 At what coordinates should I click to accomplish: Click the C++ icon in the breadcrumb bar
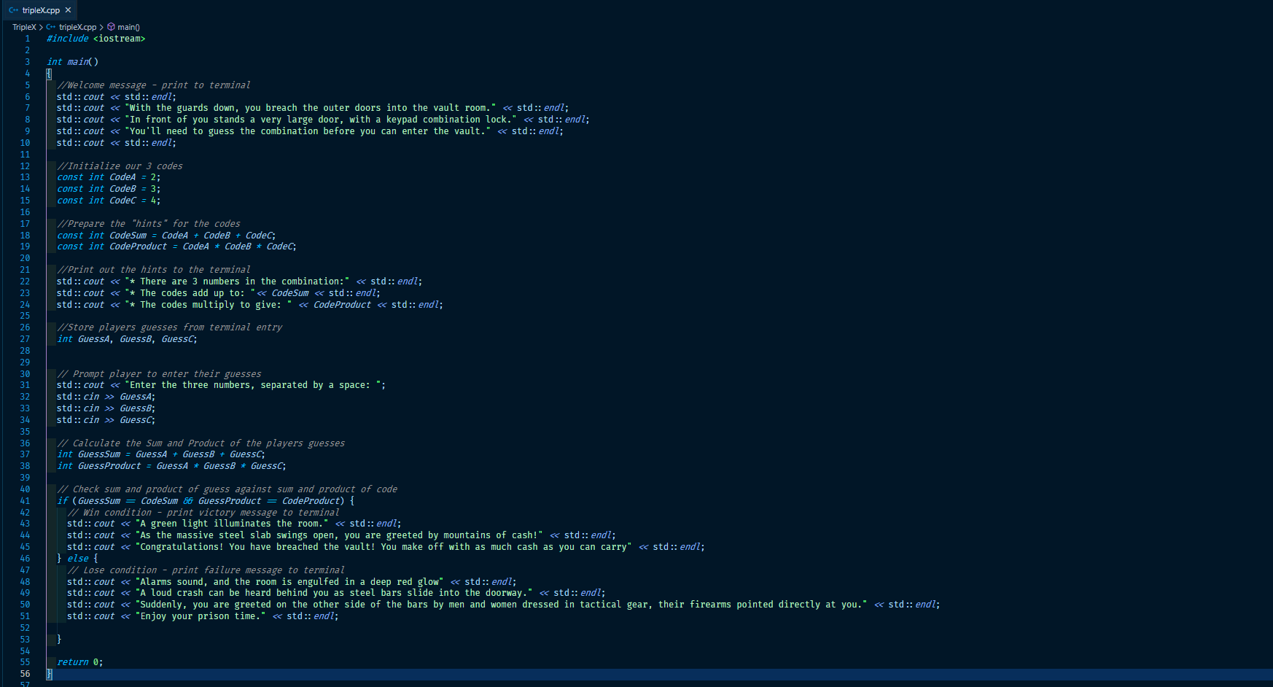click(x=50, y=26)
